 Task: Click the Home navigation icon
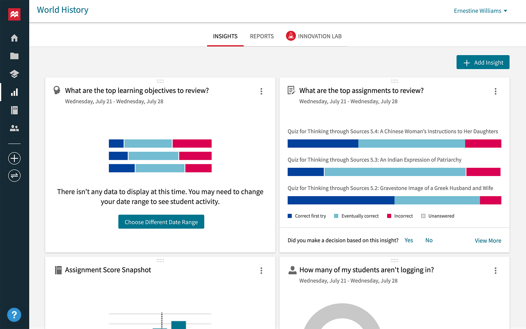tap(14, 38)
